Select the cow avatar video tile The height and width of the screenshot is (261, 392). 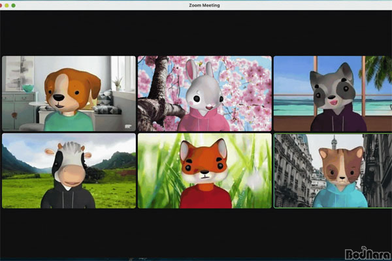(69, 171)
